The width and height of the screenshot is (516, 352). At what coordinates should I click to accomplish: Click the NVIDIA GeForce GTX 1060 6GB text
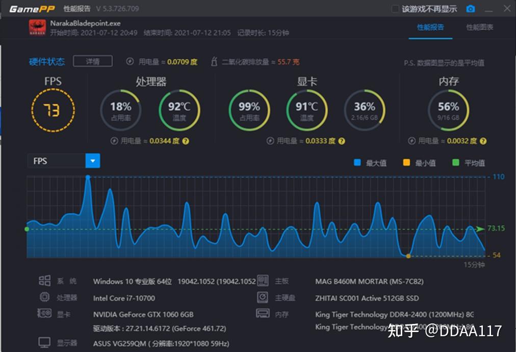pyautogui.click(x=143, y=315)
